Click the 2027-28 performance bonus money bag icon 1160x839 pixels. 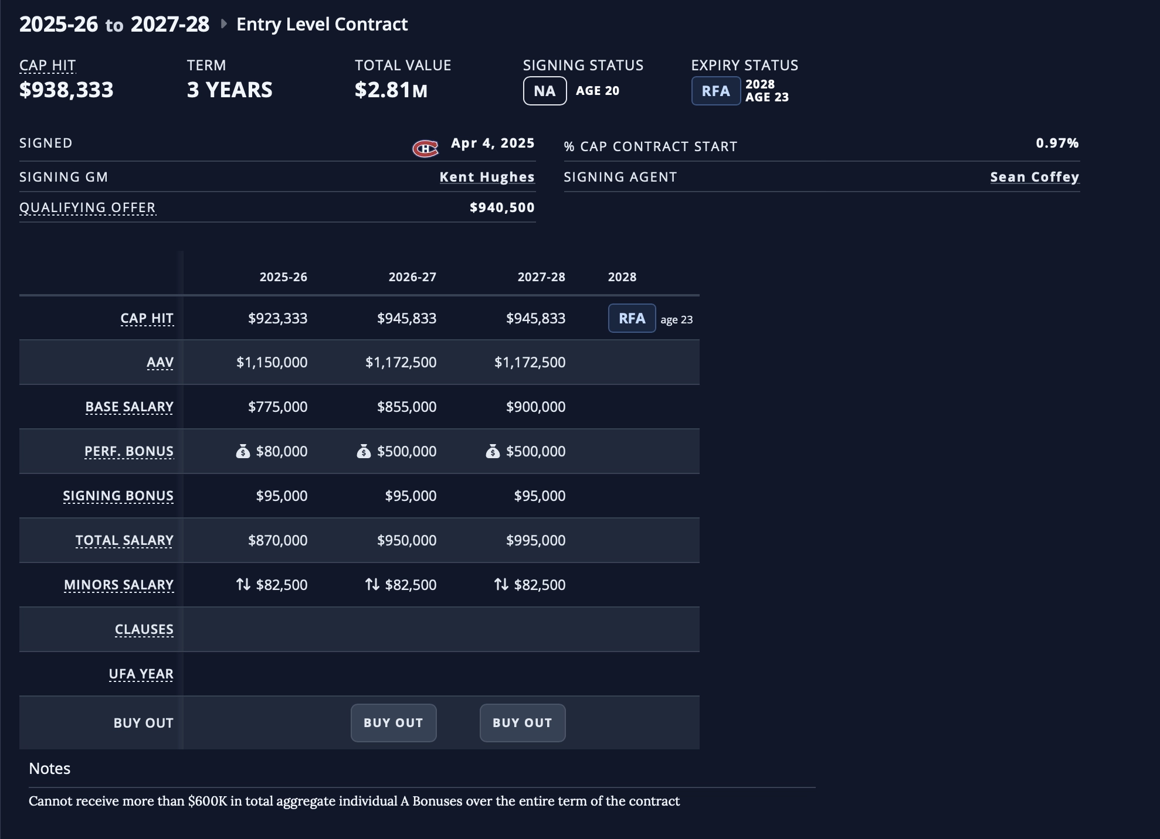pos(493,451)
